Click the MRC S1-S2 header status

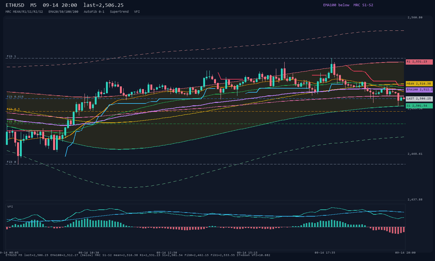point(363,5)
